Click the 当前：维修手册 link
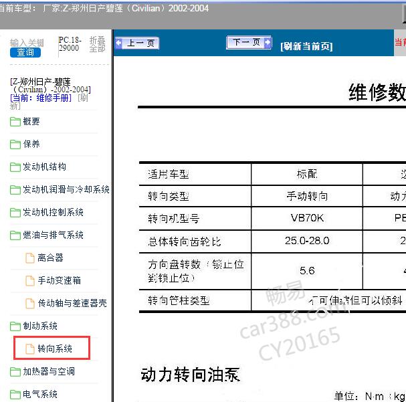Viewport: 406px width, 402px height. pyautogui.click(x=41, y=98)
